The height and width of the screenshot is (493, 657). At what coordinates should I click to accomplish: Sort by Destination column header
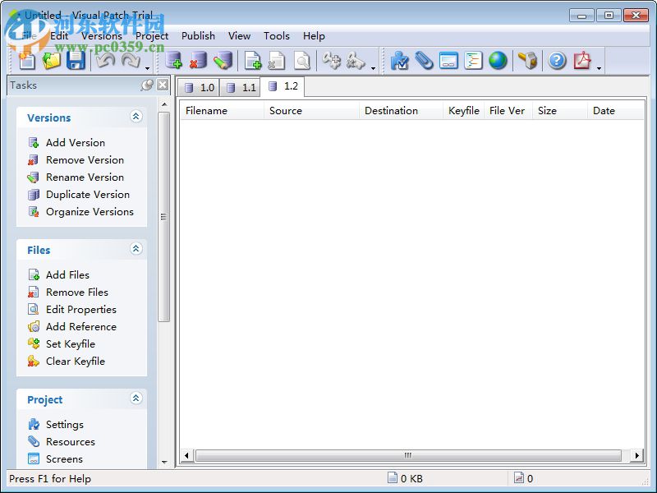402,111
